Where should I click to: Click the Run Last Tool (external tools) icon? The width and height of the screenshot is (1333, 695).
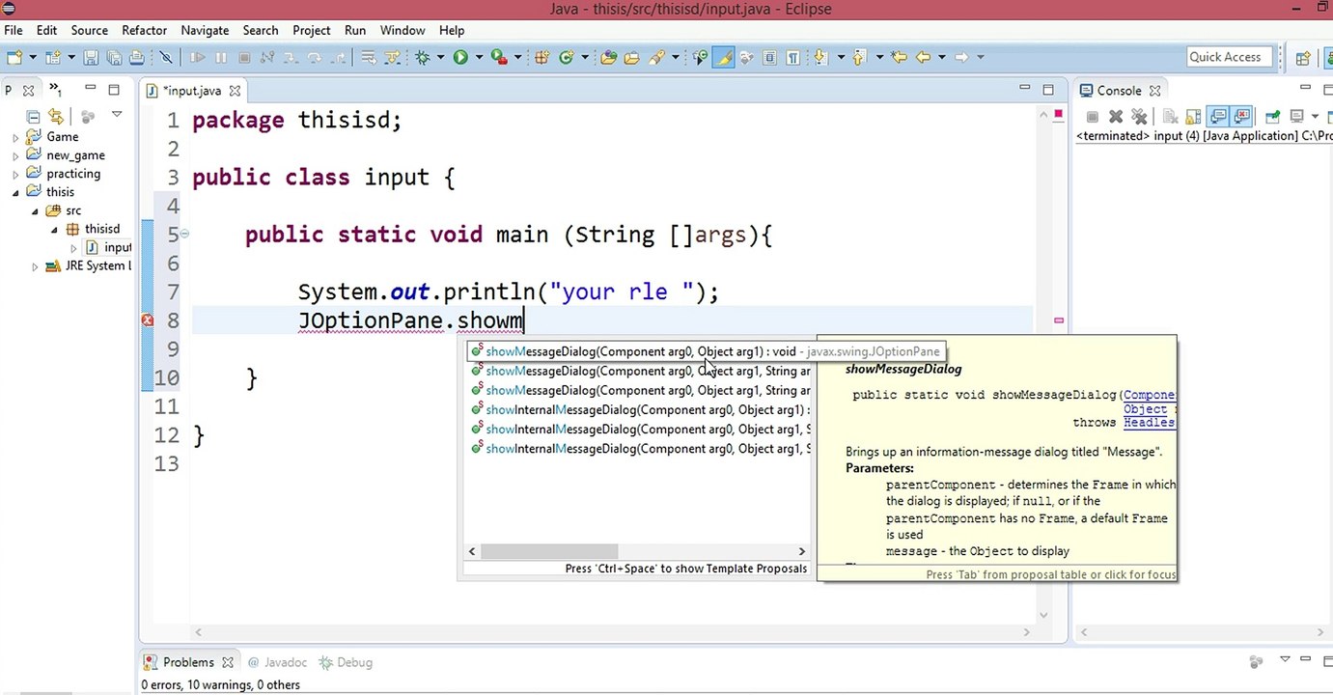coord(499,57)
